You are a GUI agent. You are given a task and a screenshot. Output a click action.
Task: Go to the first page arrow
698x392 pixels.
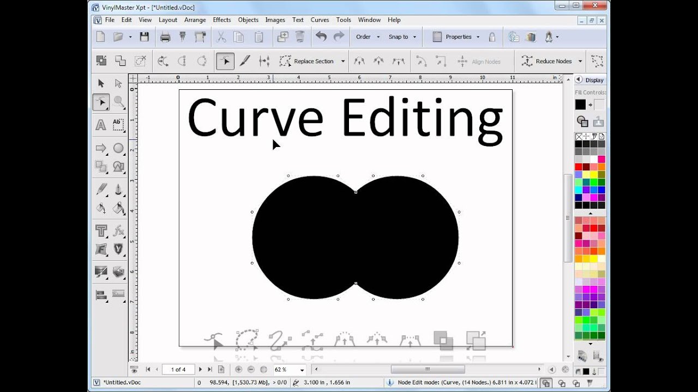pos(147,369)
